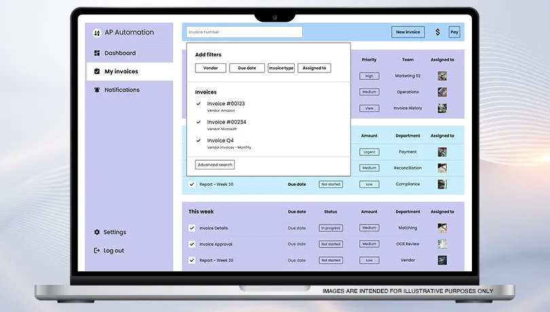Click the AP Automation logo icon
The width and height of the screenshot is (550, 312).
(97, 33)
